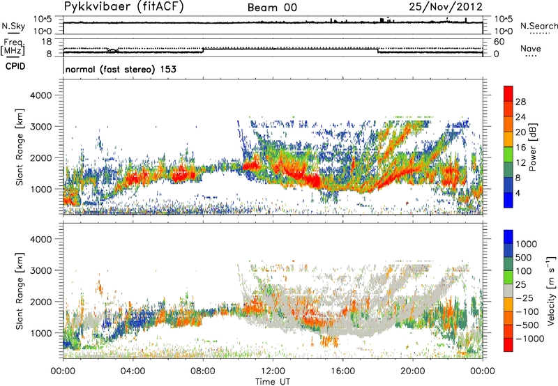Screen dimensions: 558x386
Task: Select Velocity colorbar segment between -25 and -100
Action: [x=508, y=304]
